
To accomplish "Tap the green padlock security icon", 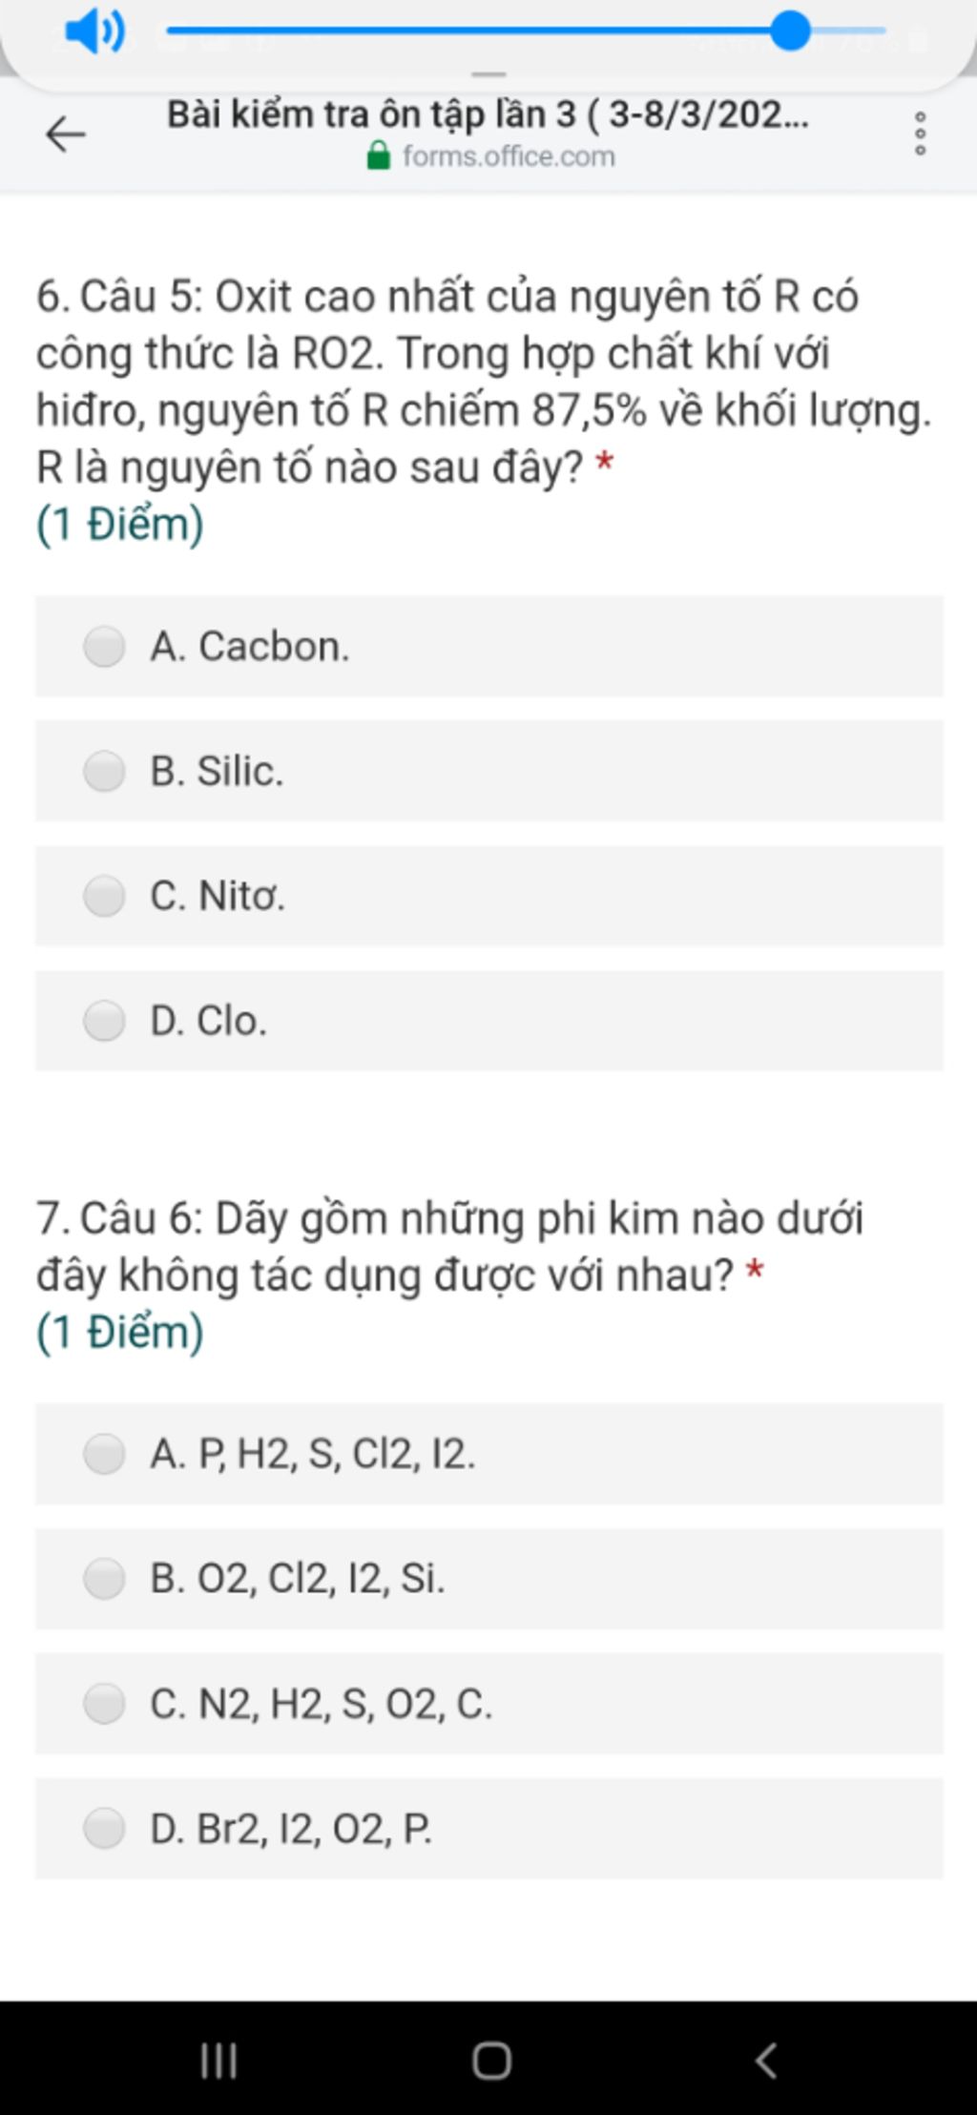I will (x=379, y=156).
